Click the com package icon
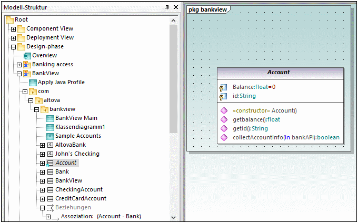Image resolution: width=358 pixels, height=223 pixels. pos(33,91)
